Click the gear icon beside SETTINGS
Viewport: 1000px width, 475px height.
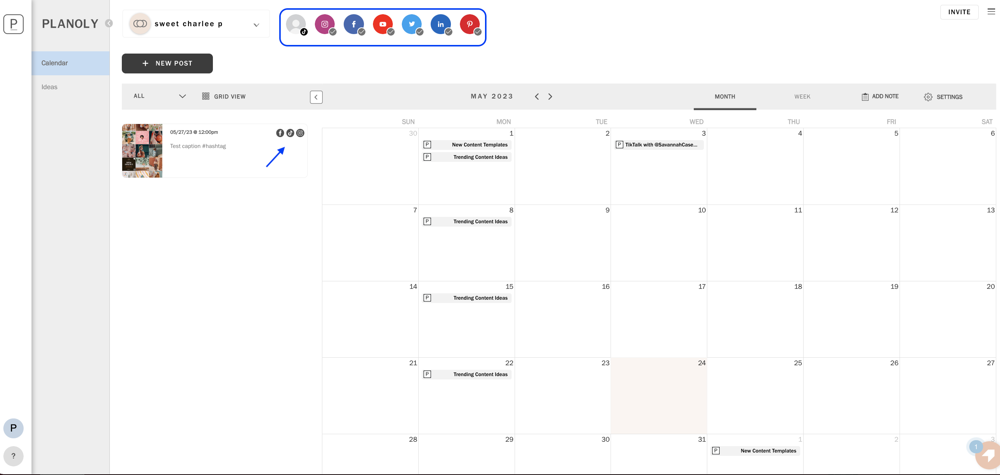(928, 97)
